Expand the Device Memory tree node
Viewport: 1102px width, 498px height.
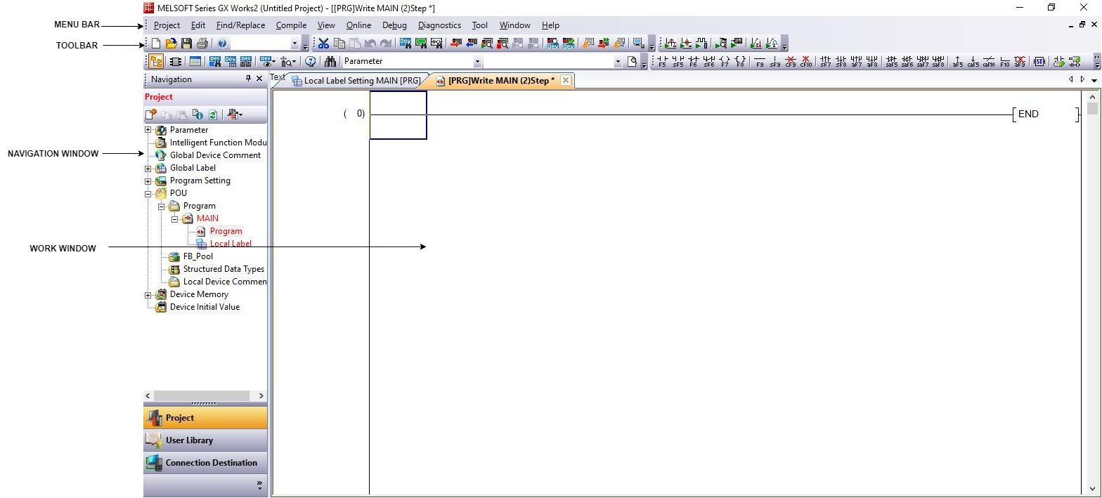[x=148, y=294]
